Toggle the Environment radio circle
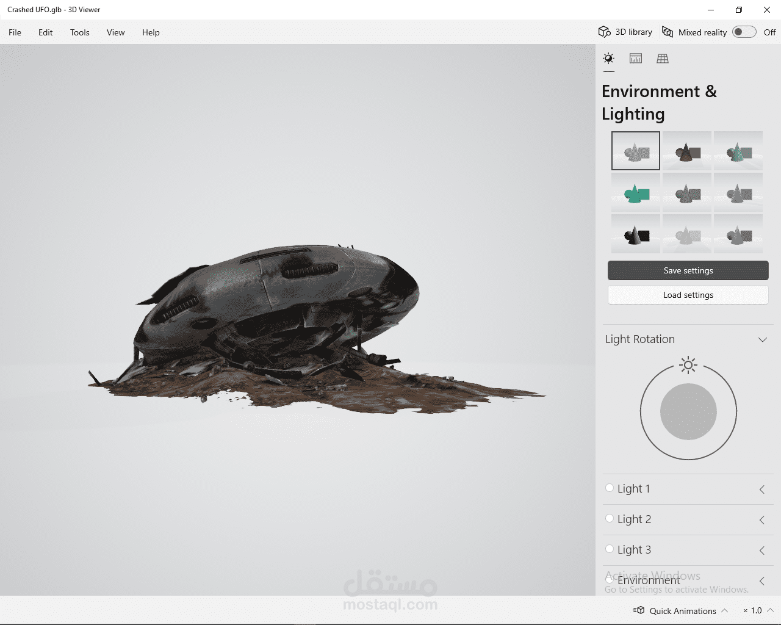This screenshot has height=625, width=781. (610, 580)
